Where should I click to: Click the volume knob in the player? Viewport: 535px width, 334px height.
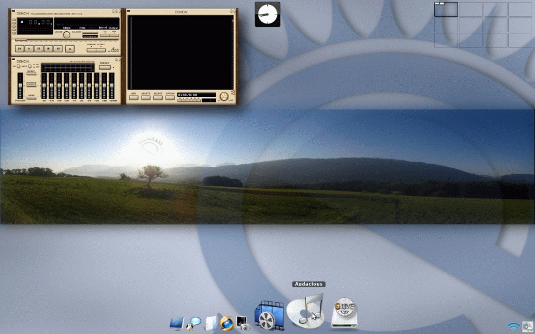tap(66, 35)
